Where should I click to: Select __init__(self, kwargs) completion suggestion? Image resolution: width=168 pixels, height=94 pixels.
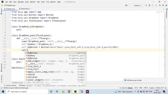pyautogui.click(x=55, y=64)
